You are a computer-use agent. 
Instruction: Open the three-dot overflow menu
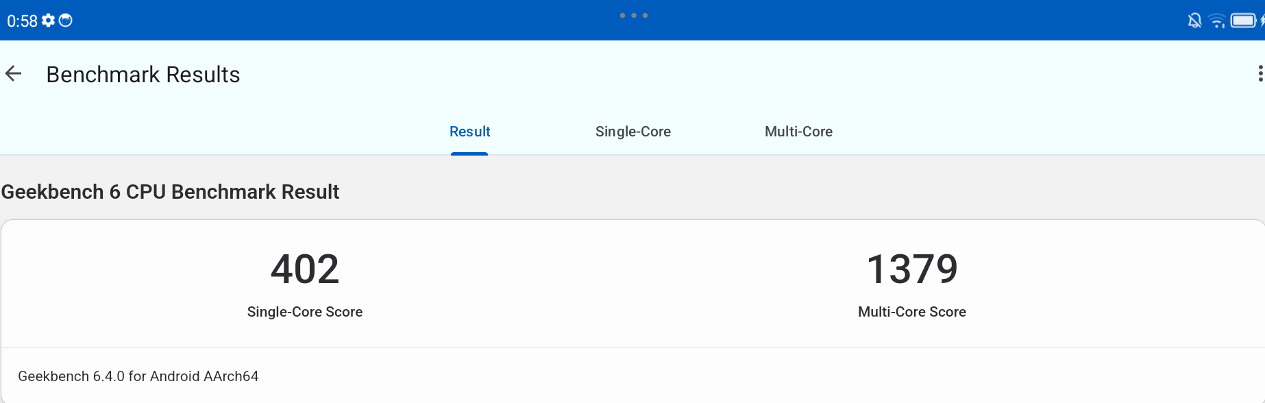click(x=1260, y=74)
